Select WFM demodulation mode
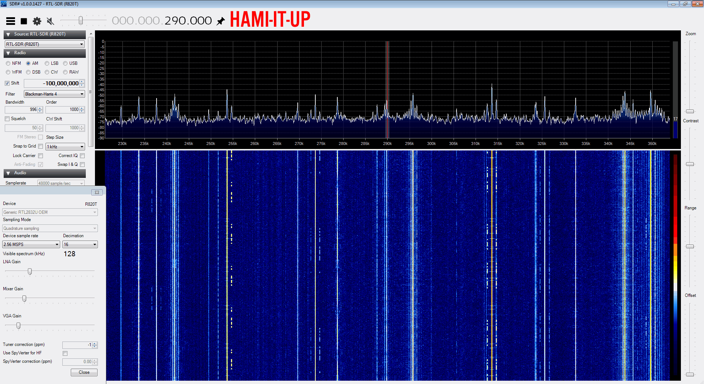 pos(8,72)
